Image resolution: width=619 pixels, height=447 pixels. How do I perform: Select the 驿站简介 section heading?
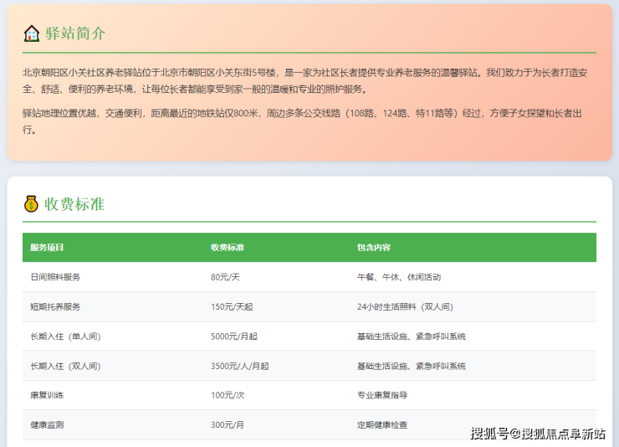point(75,33)
